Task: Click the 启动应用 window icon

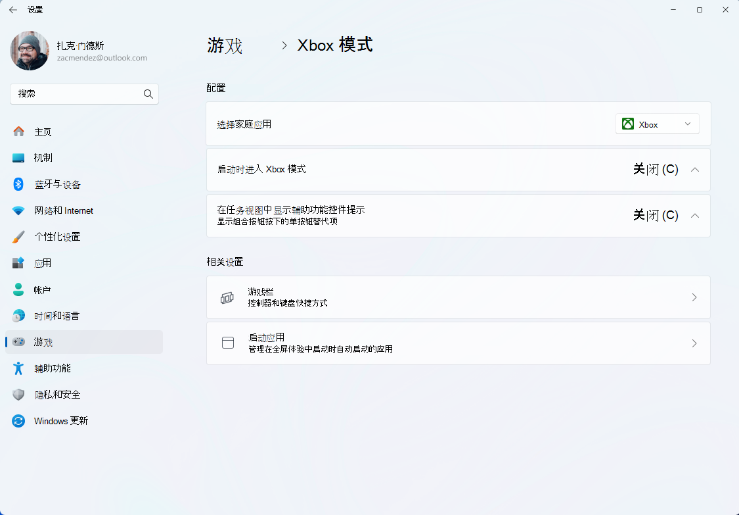Action: point(228,343)
